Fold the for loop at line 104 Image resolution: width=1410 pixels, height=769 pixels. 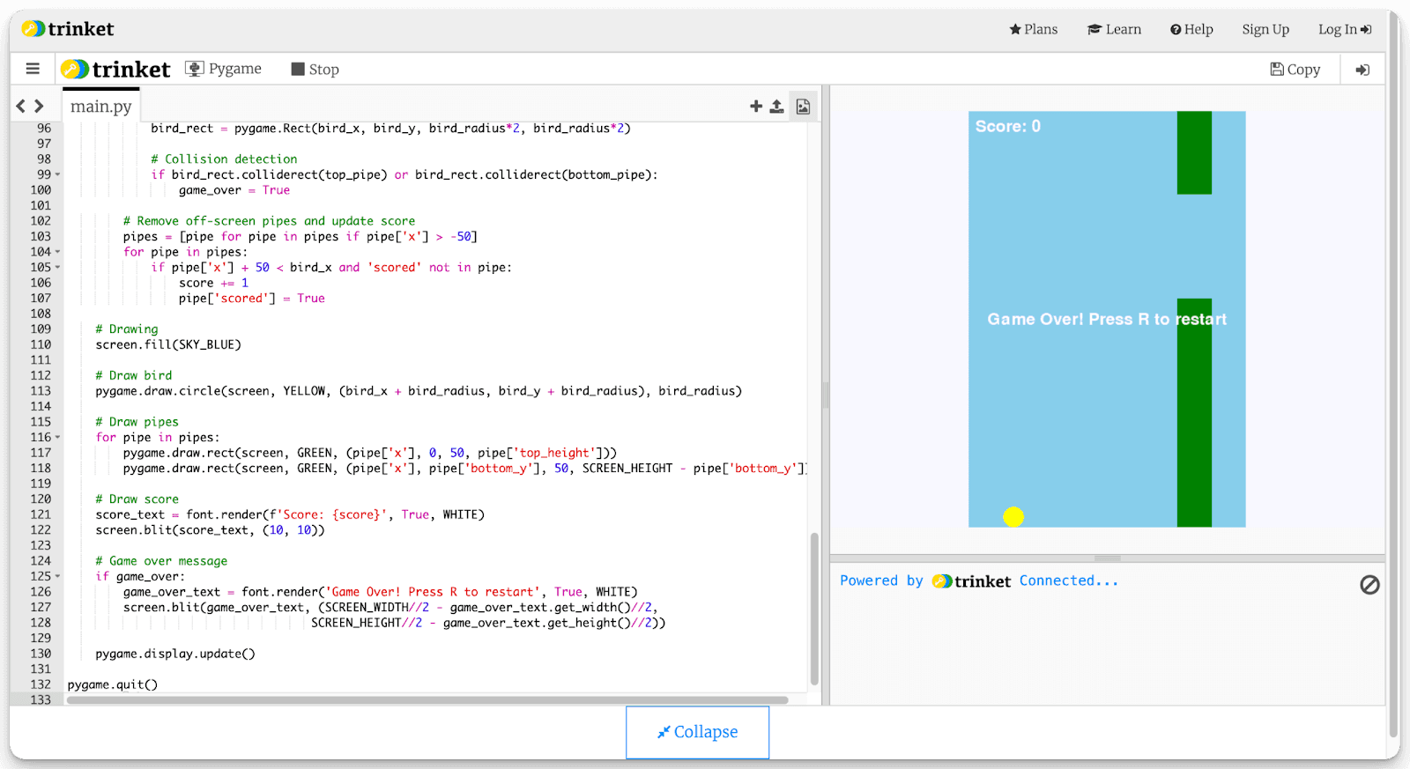tap(58, 252)
